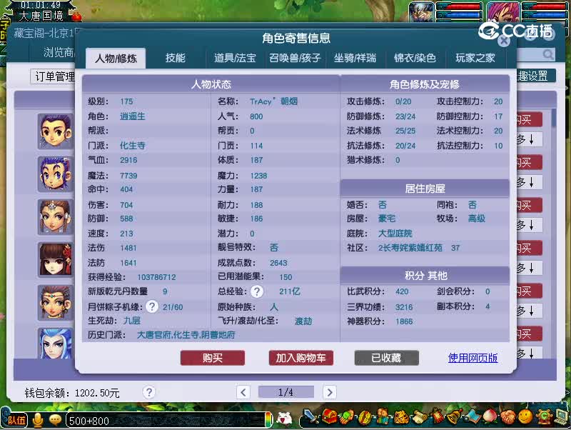Click the green C emblem icon
This screenshot has height=430, width=571.
click(x=544, y=417)
